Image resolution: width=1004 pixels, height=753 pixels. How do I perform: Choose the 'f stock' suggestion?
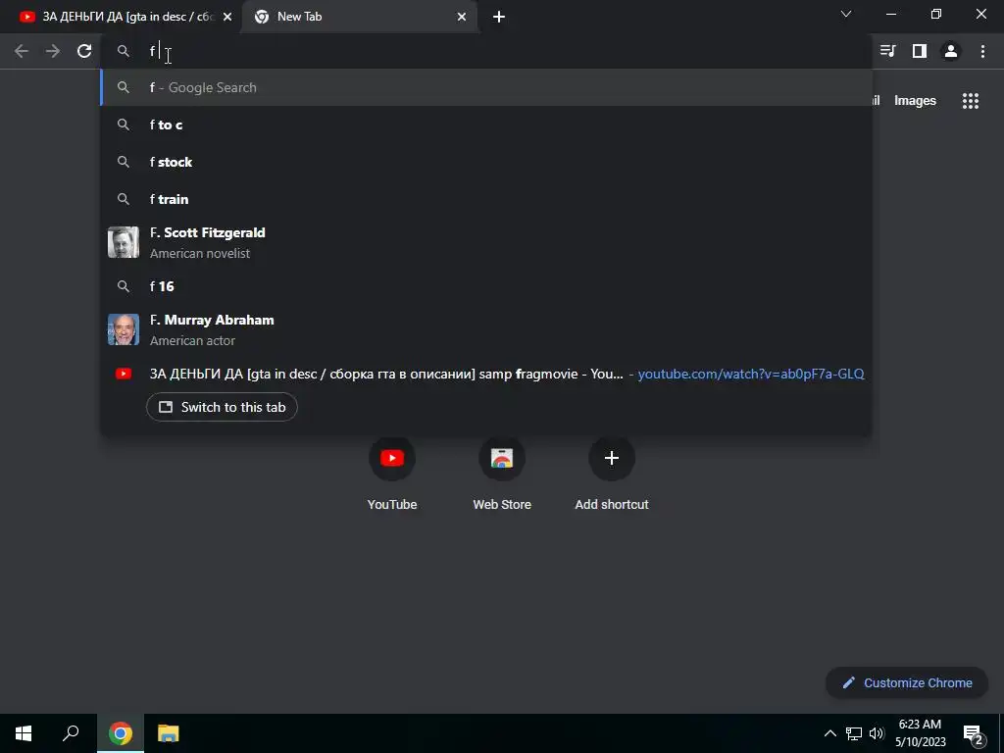(x=486, y=162)
